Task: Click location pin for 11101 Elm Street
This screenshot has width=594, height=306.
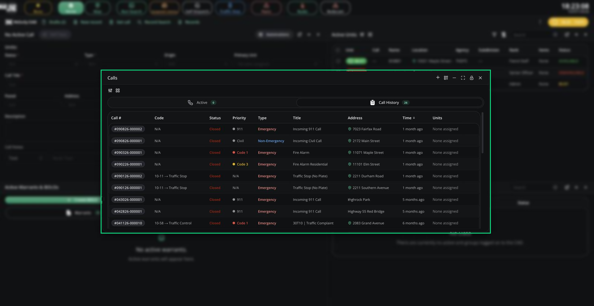Action: point(350,164)
